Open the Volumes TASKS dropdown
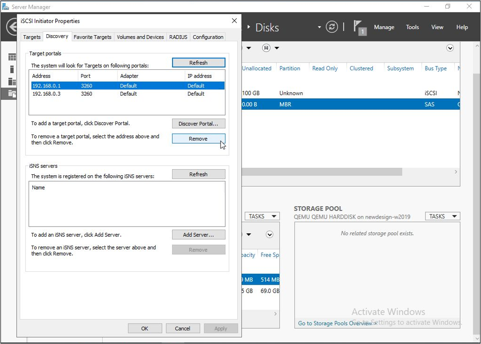The image size is (481, 344). (x=261, y=216)
